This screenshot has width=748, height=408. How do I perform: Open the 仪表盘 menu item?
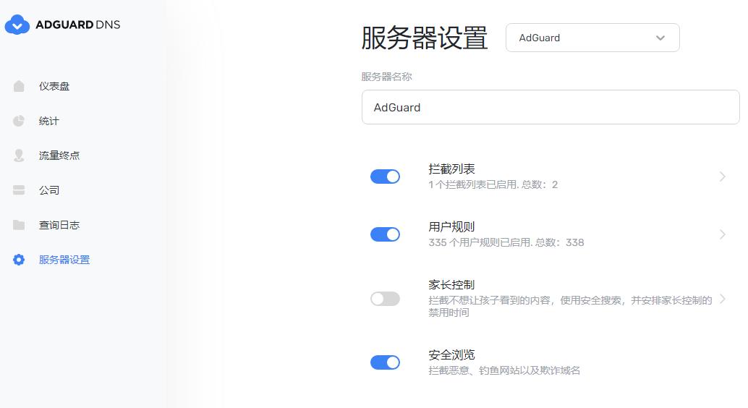pos(54,86)
